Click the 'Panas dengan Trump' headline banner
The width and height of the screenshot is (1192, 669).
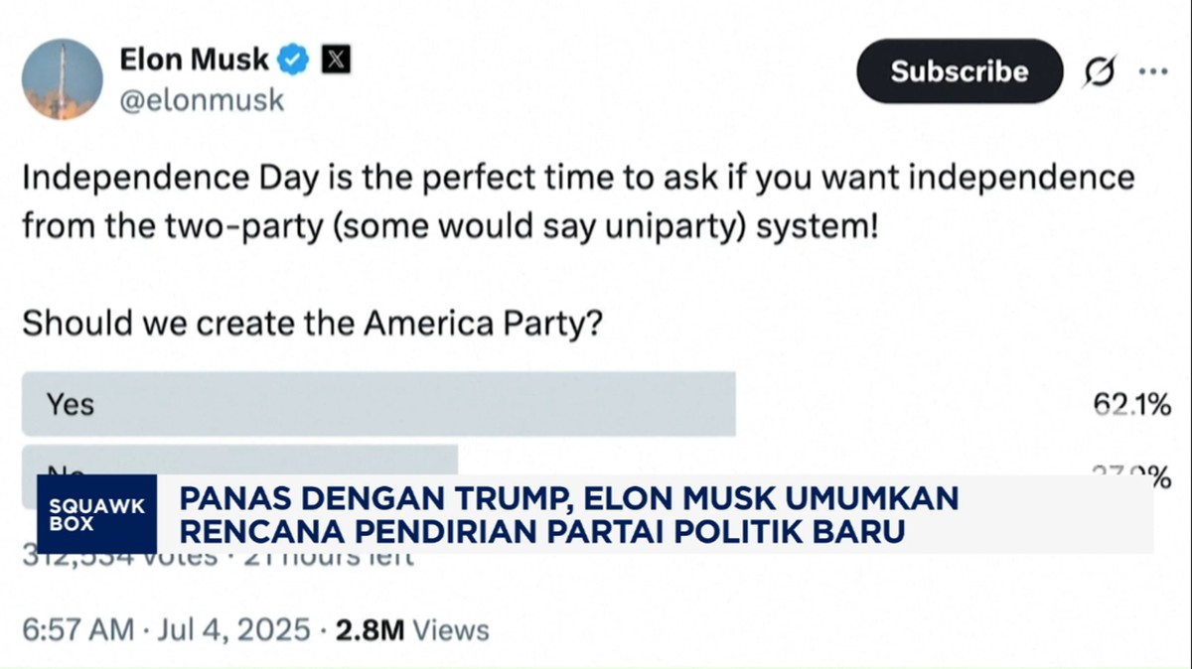point(568,514)
